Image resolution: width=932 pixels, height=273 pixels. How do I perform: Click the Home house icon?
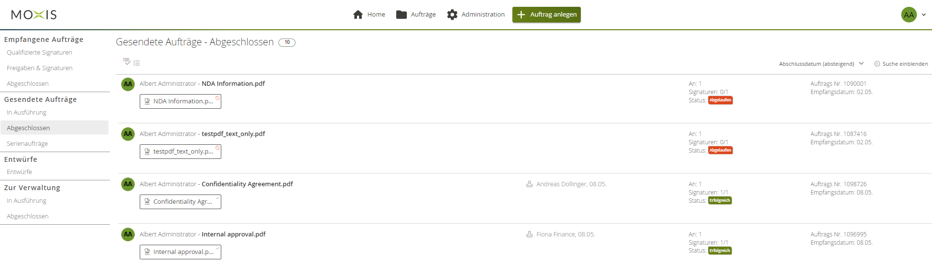[358, 15]
